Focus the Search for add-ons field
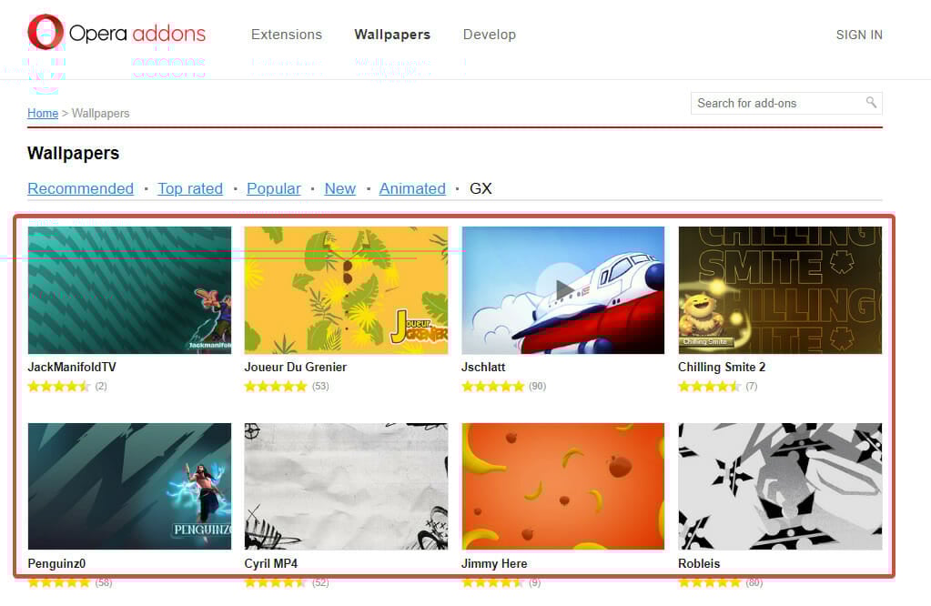 [x=786, y=103]
